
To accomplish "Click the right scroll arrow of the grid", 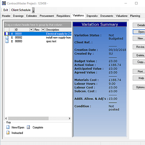I will pos(69,118).
